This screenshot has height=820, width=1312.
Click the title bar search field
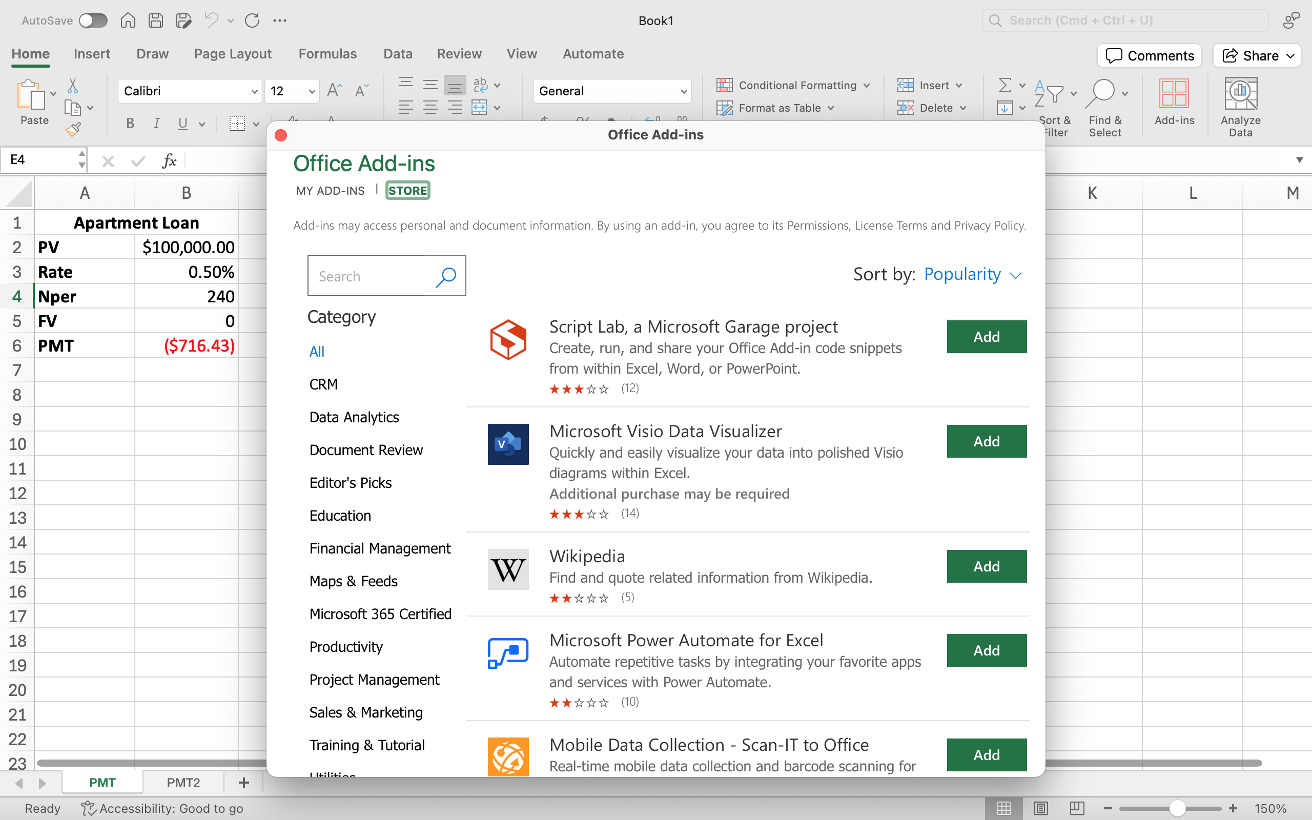click(x=1125, y=20)
